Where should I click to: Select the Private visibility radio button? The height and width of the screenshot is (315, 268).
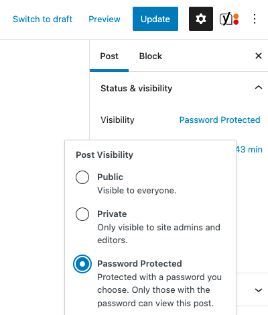(82, 214)
